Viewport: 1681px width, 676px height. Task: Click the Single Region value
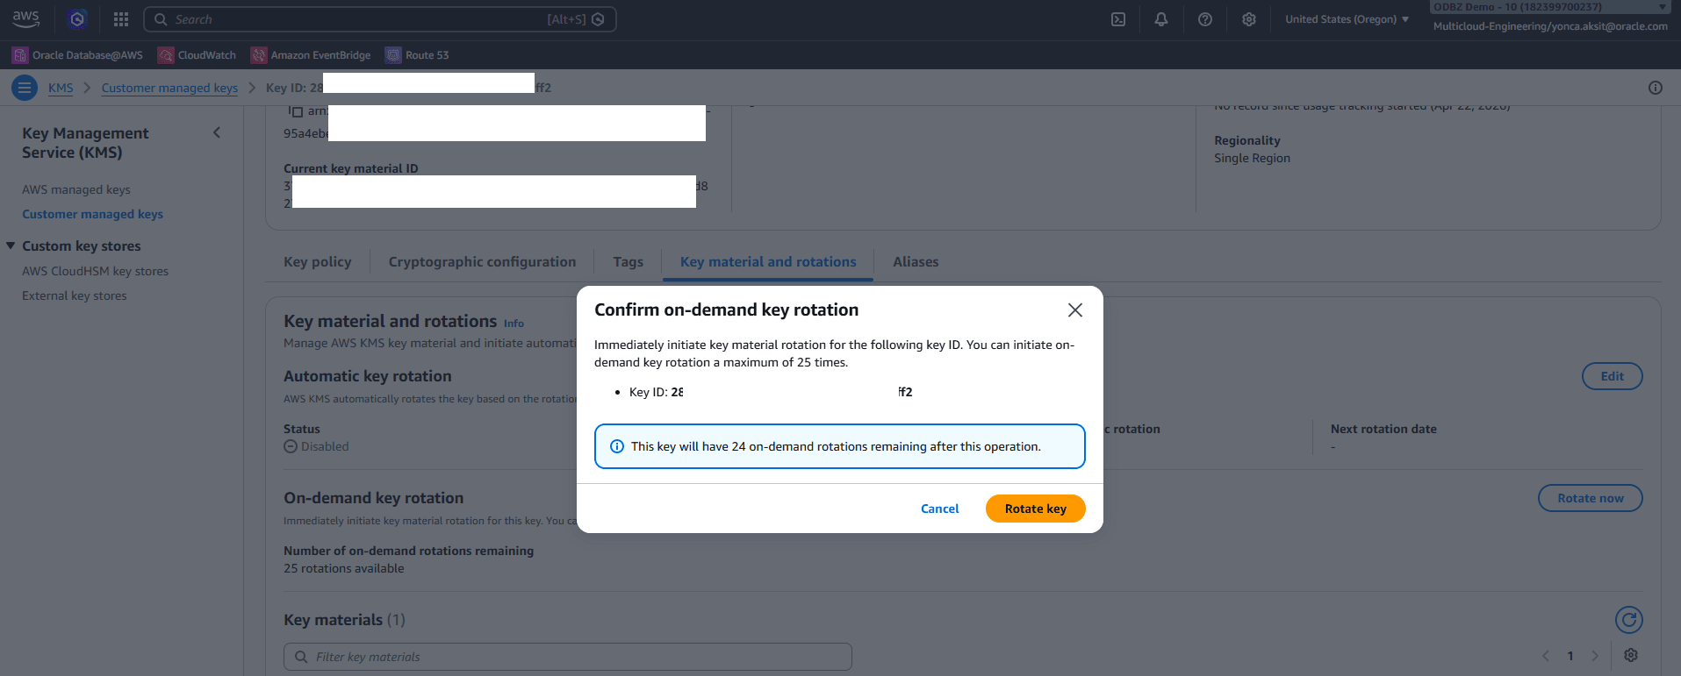(1252, 158)
